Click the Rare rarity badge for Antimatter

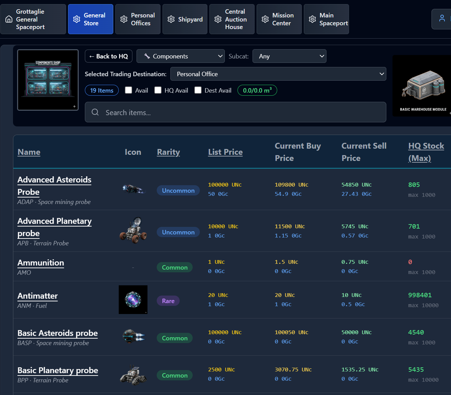tap(168, 301)
